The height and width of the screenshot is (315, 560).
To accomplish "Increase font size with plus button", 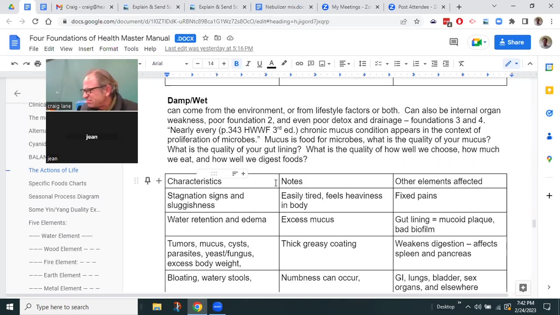I will coord(224,64).
